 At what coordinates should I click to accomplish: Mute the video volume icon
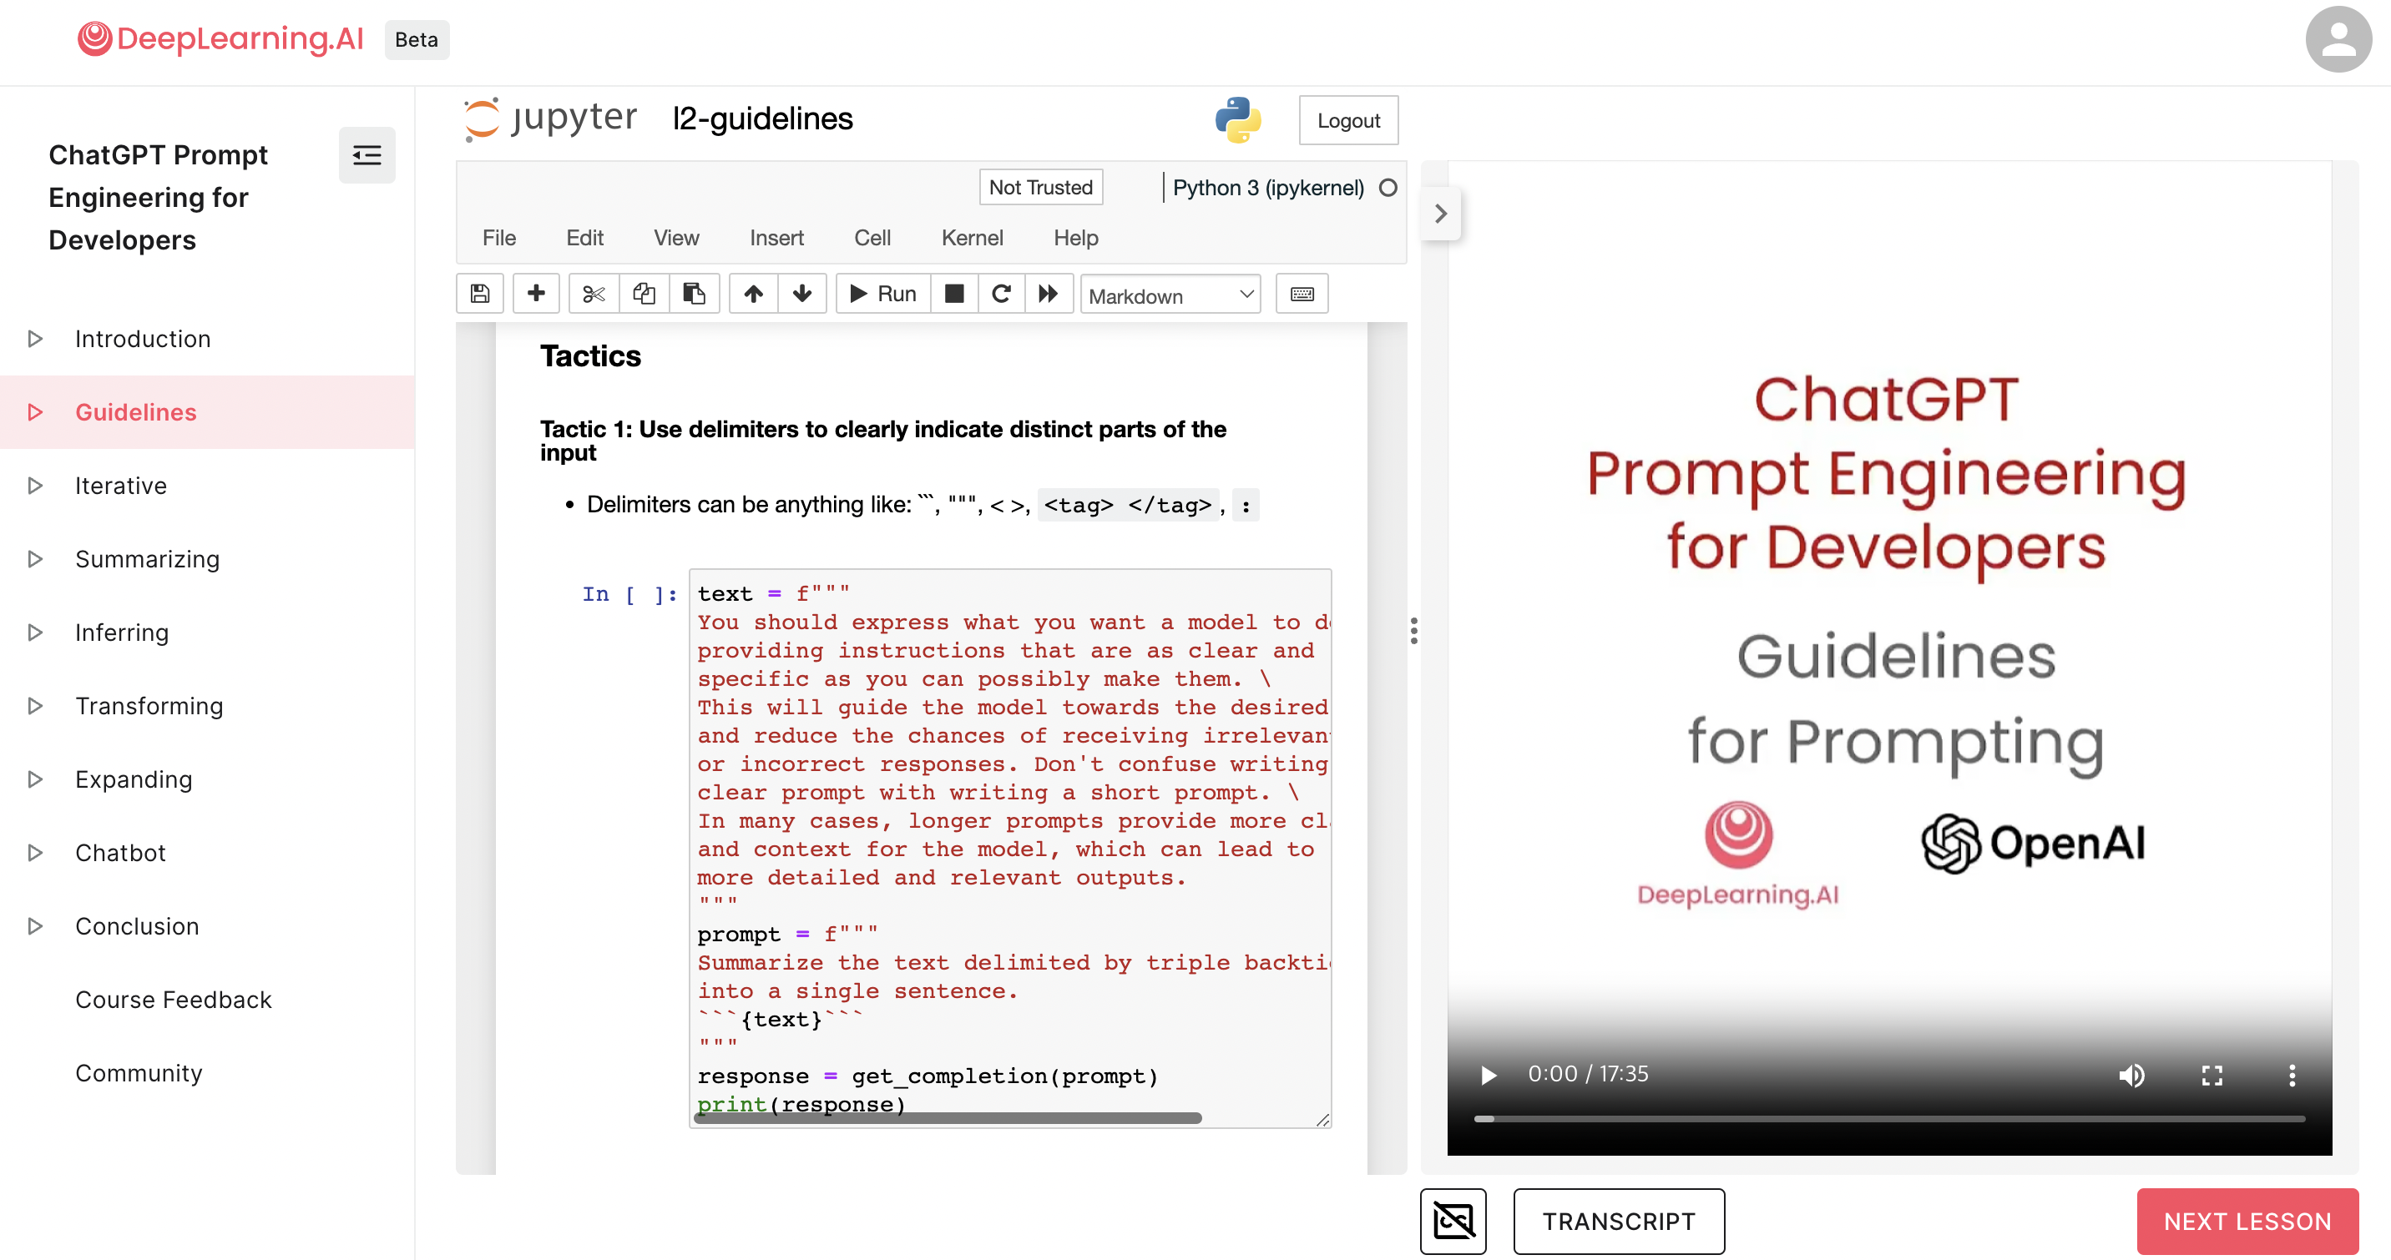pos(2131,1075)
